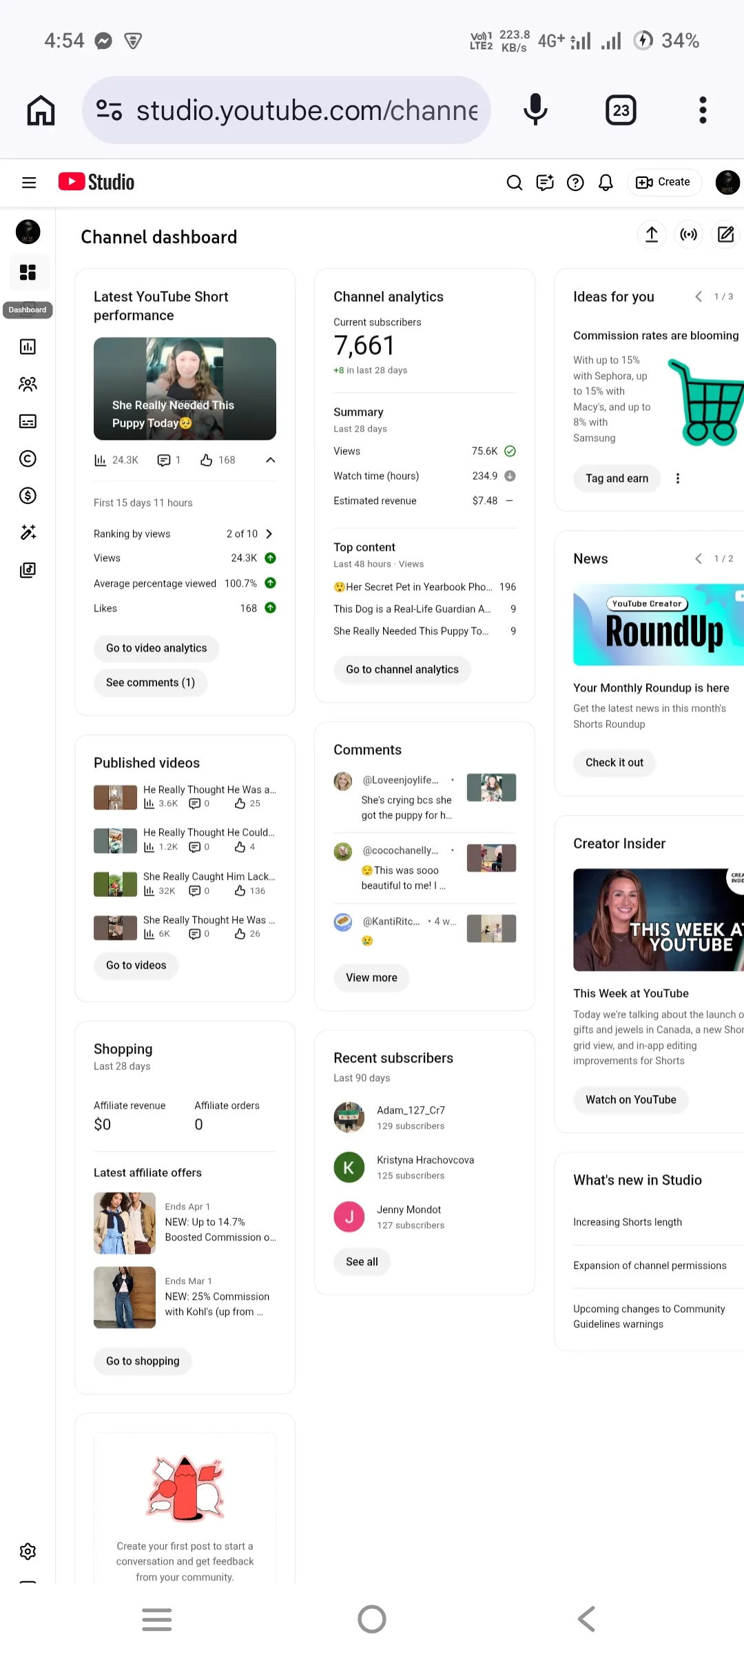Open 'Expansion of channel permissions' item

tap(650, 1265)
